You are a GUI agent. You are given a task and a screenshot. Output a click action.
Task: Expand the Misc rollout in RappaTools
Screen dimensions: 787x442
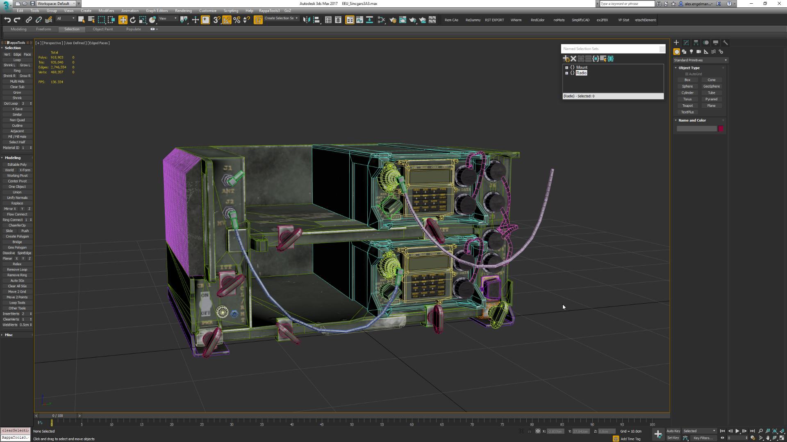pos(9,335)
